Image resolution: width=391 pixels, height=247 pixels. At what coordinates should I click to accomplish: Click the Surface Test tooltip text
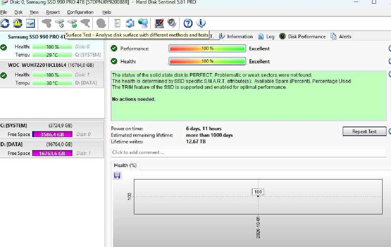pos(137,35)
